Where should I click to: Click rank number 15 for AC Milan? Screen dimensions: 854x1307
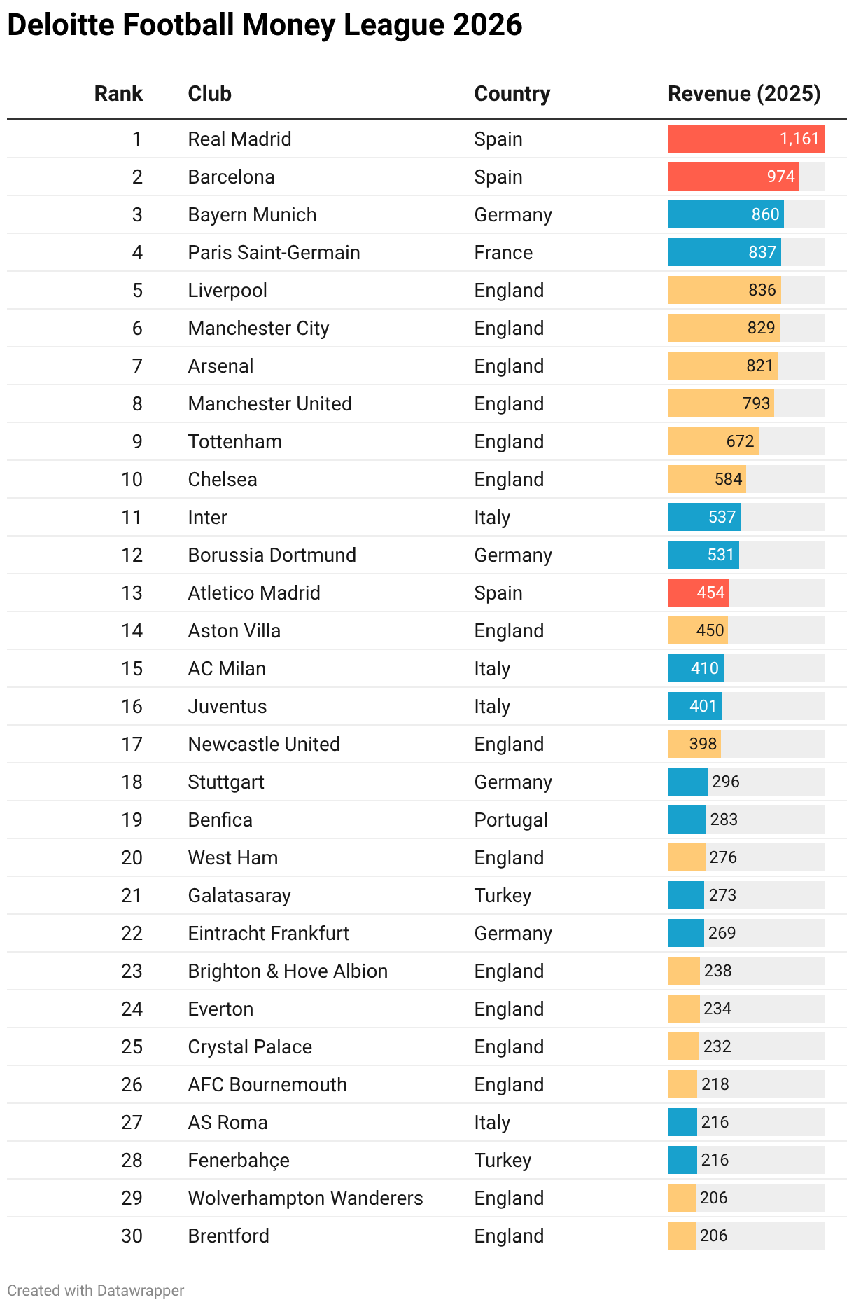tap(132, 668)
